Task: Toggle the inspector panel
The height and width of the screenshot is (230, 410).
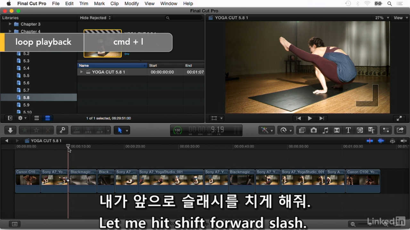Action: click(386, 130)
